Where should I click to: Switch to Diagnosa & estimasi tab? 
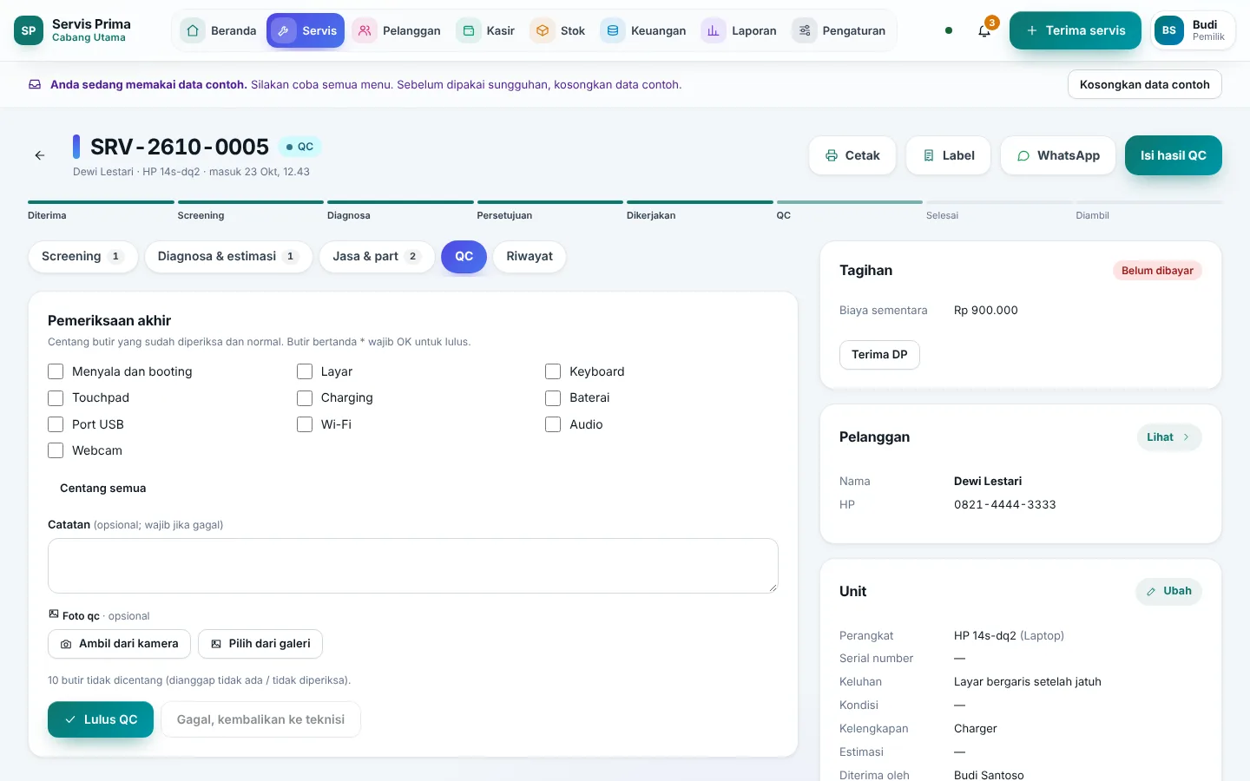click(228, 257)
